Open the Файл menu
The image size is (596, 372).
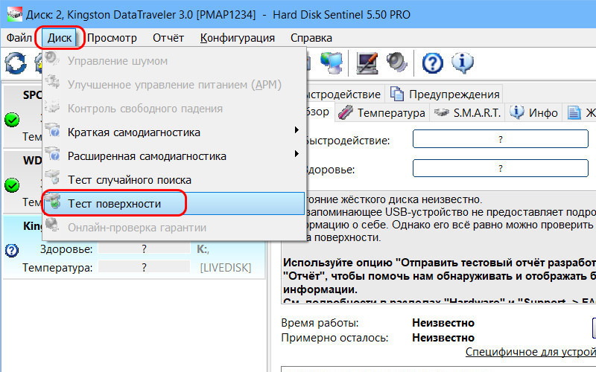click(x=19, y=38)
